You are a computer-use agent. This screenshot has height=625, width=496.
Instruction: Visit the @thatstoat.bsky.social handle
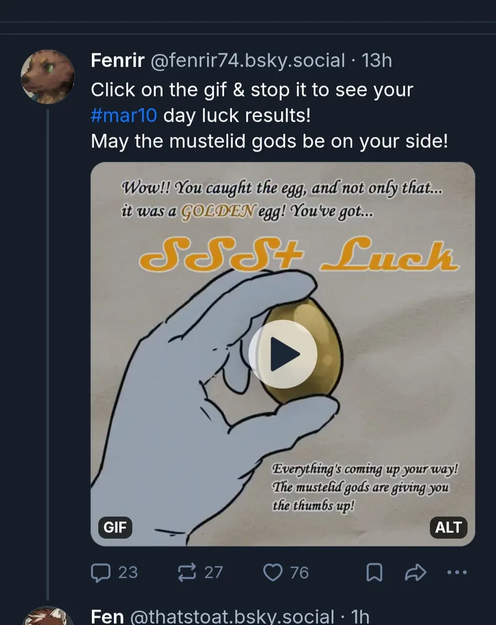(x=231, y=616)
